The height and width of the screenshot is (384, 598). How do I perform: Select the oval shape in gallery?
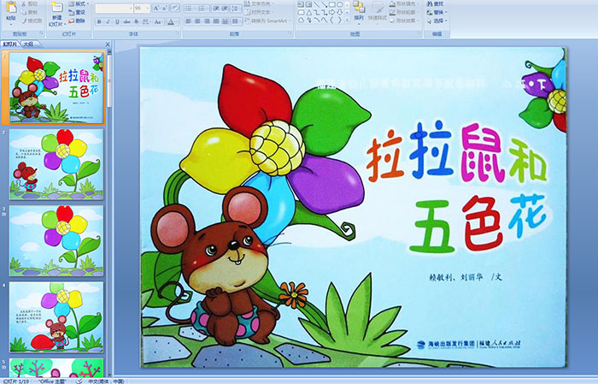(x=339, y=5)
